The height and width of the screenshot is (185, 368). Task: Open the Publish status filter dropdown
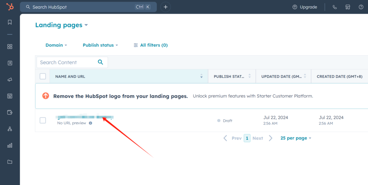[100, 45]
